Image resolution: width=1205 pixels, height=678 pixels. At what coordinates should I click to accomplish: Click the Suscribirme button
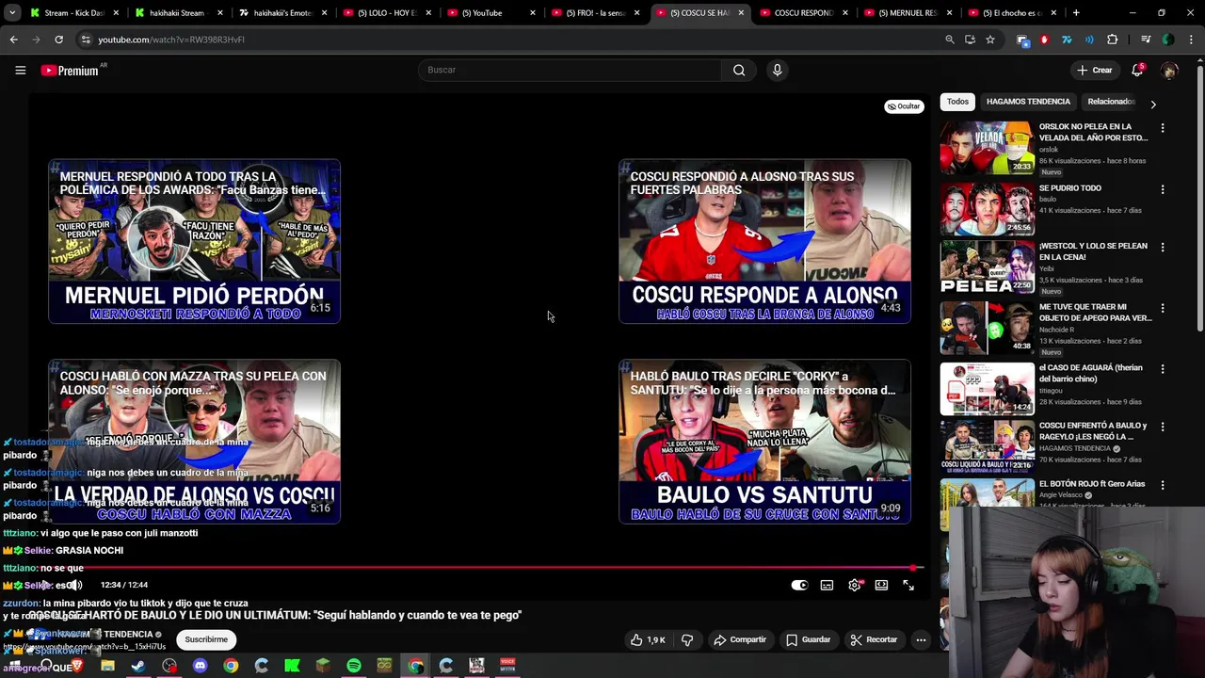206,639
